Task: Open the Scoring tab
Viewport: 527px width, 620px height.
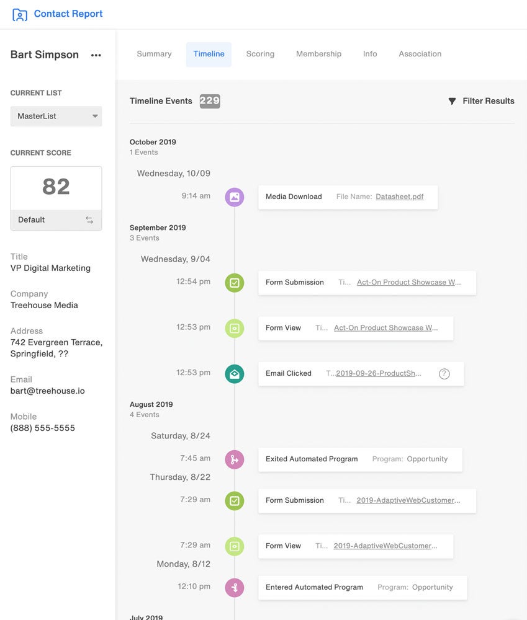Action: pos(260,54)
